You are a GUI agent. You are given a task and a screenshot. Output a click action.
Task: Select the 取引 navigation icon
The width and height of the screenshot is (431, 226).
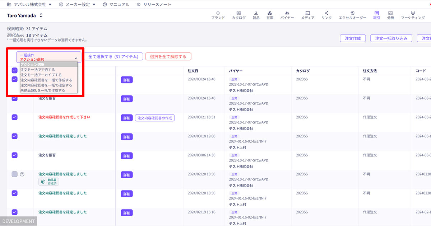click(x=377, y=13)
